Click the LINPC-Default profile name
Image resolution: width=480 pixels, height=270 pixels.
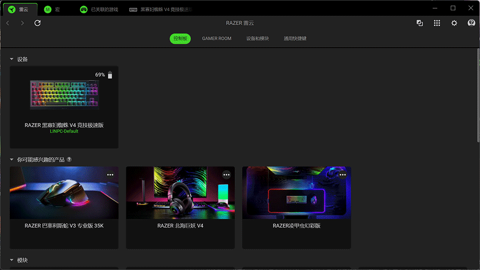click(64, 131)
